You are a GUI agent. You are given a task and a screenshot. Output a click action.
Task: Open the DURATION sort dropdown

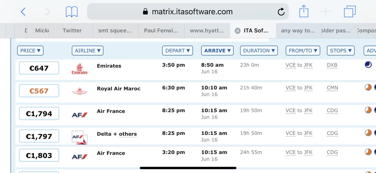[x=259, y=51]
